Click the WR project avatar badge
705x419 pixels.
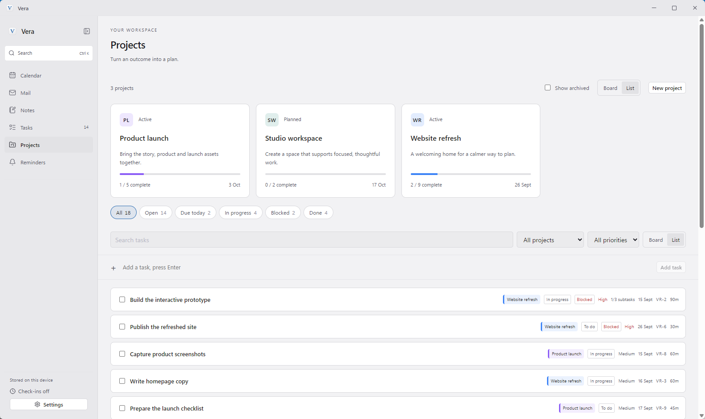point(417,120)
